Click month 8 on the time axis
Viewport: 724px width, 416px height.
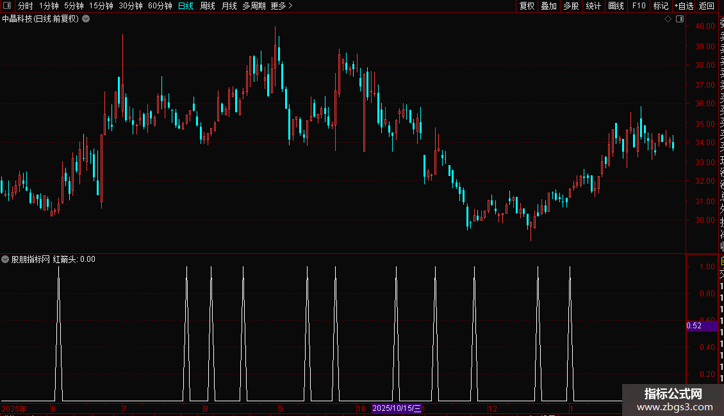pos(206,408)
